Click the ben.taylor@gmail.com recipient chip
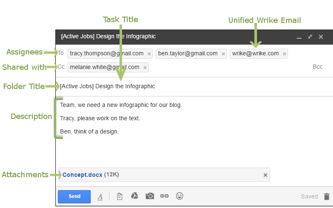The height and width of the screenshot is (208, 333). (191, 54)
